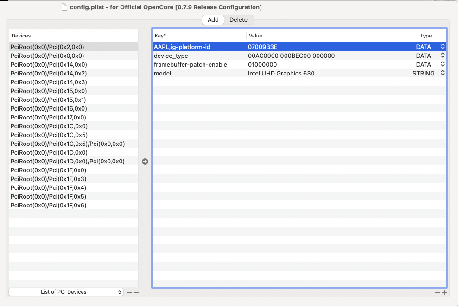Click the arrow icon between the two panels
The image size is (458, 306).
[145, 162]
